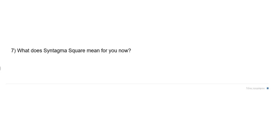The width and height of the screenshot is (274, 136).
Task: Click the word "εγγράφου" beside the blue square
Action: (x=258, y=88)
